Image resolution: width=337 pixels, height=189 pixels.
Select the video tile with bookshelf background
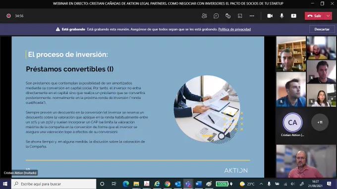(x=291, y=54)
